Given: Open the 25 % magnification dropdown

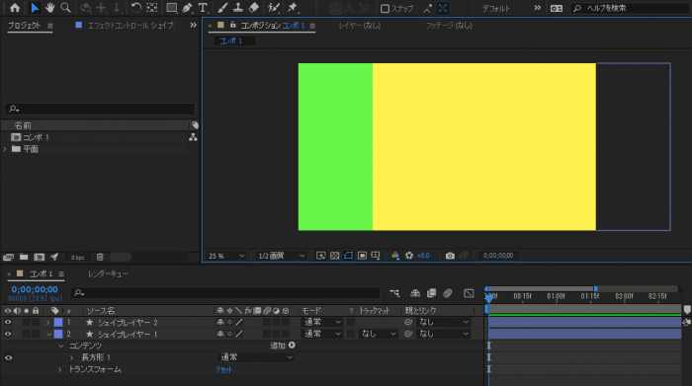Looking at the screenshot, I should coord(226,256).
